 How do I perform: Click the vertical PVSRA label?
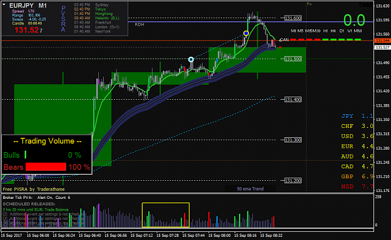click(63, 19)
